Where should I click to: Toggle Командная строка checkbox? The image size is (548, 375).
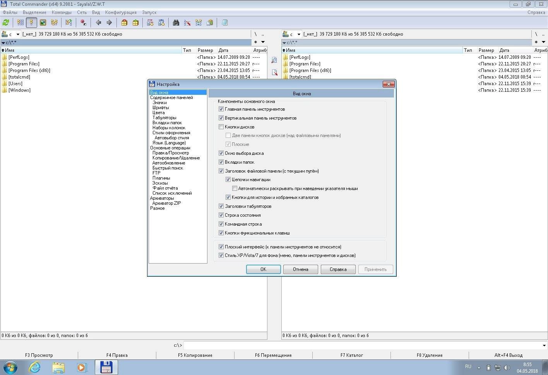pyautogui.click(x=221, y=224)
